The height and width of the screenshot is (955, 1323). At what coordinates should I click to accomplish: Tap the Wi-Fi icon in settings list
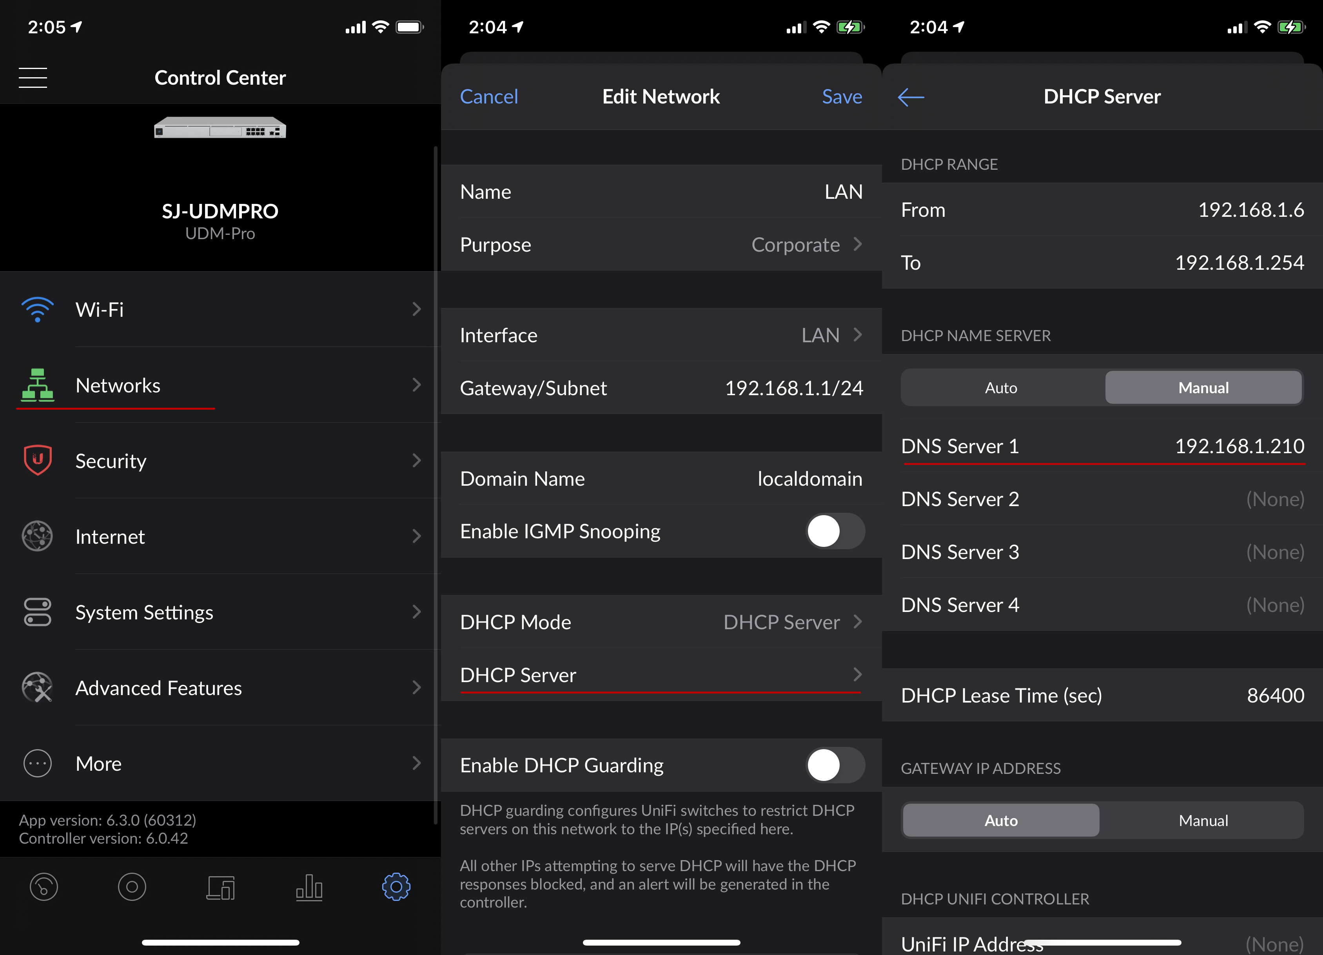(x=37, y=309)
